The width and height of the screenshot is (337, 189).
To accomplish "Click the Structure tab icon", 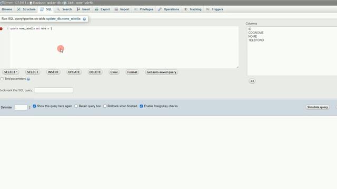I will coord(19,9).
